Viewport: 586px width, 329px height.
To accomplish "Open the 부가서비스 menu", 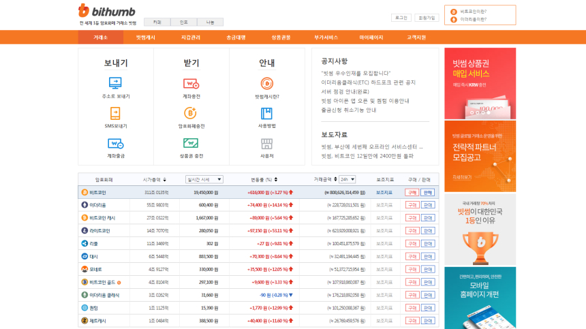I will coord(326,37).
